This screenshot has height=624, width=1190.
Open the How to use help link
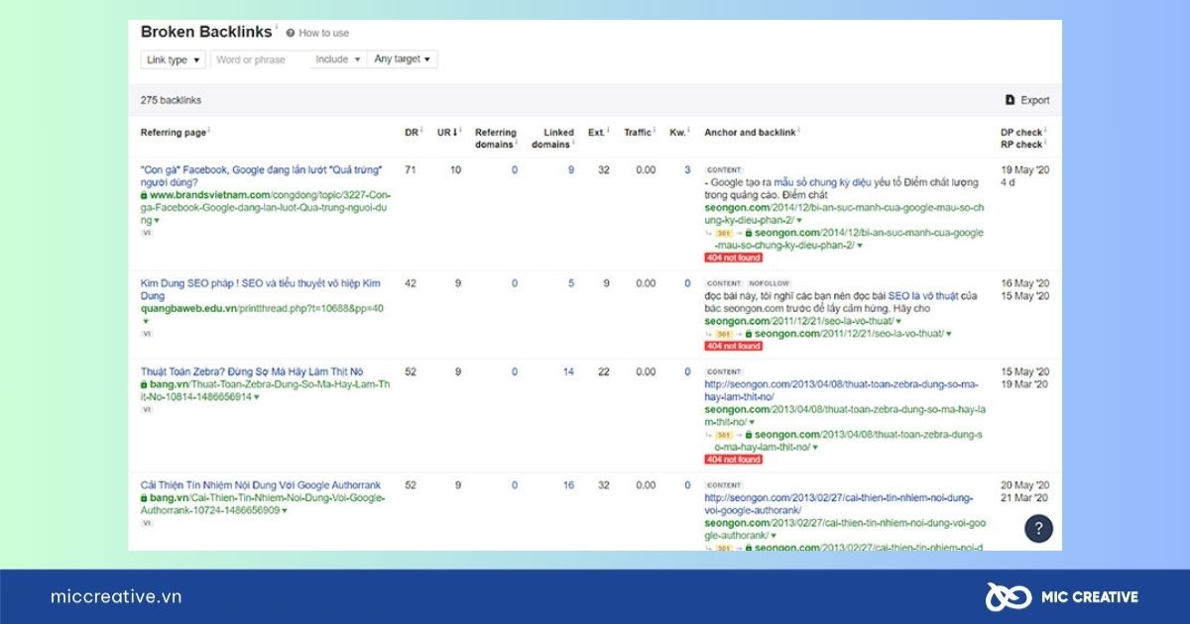323,33
